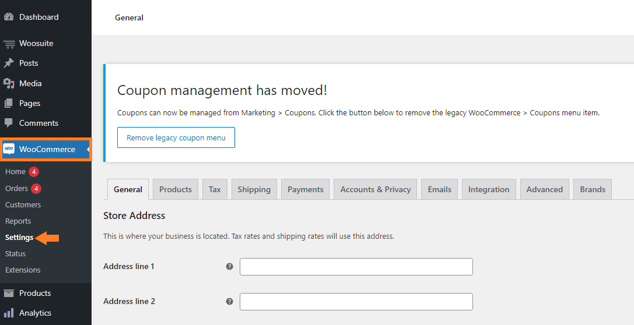Switch to the Advanced tab
Screen dimensions: 634x325
tap(545, 189)
